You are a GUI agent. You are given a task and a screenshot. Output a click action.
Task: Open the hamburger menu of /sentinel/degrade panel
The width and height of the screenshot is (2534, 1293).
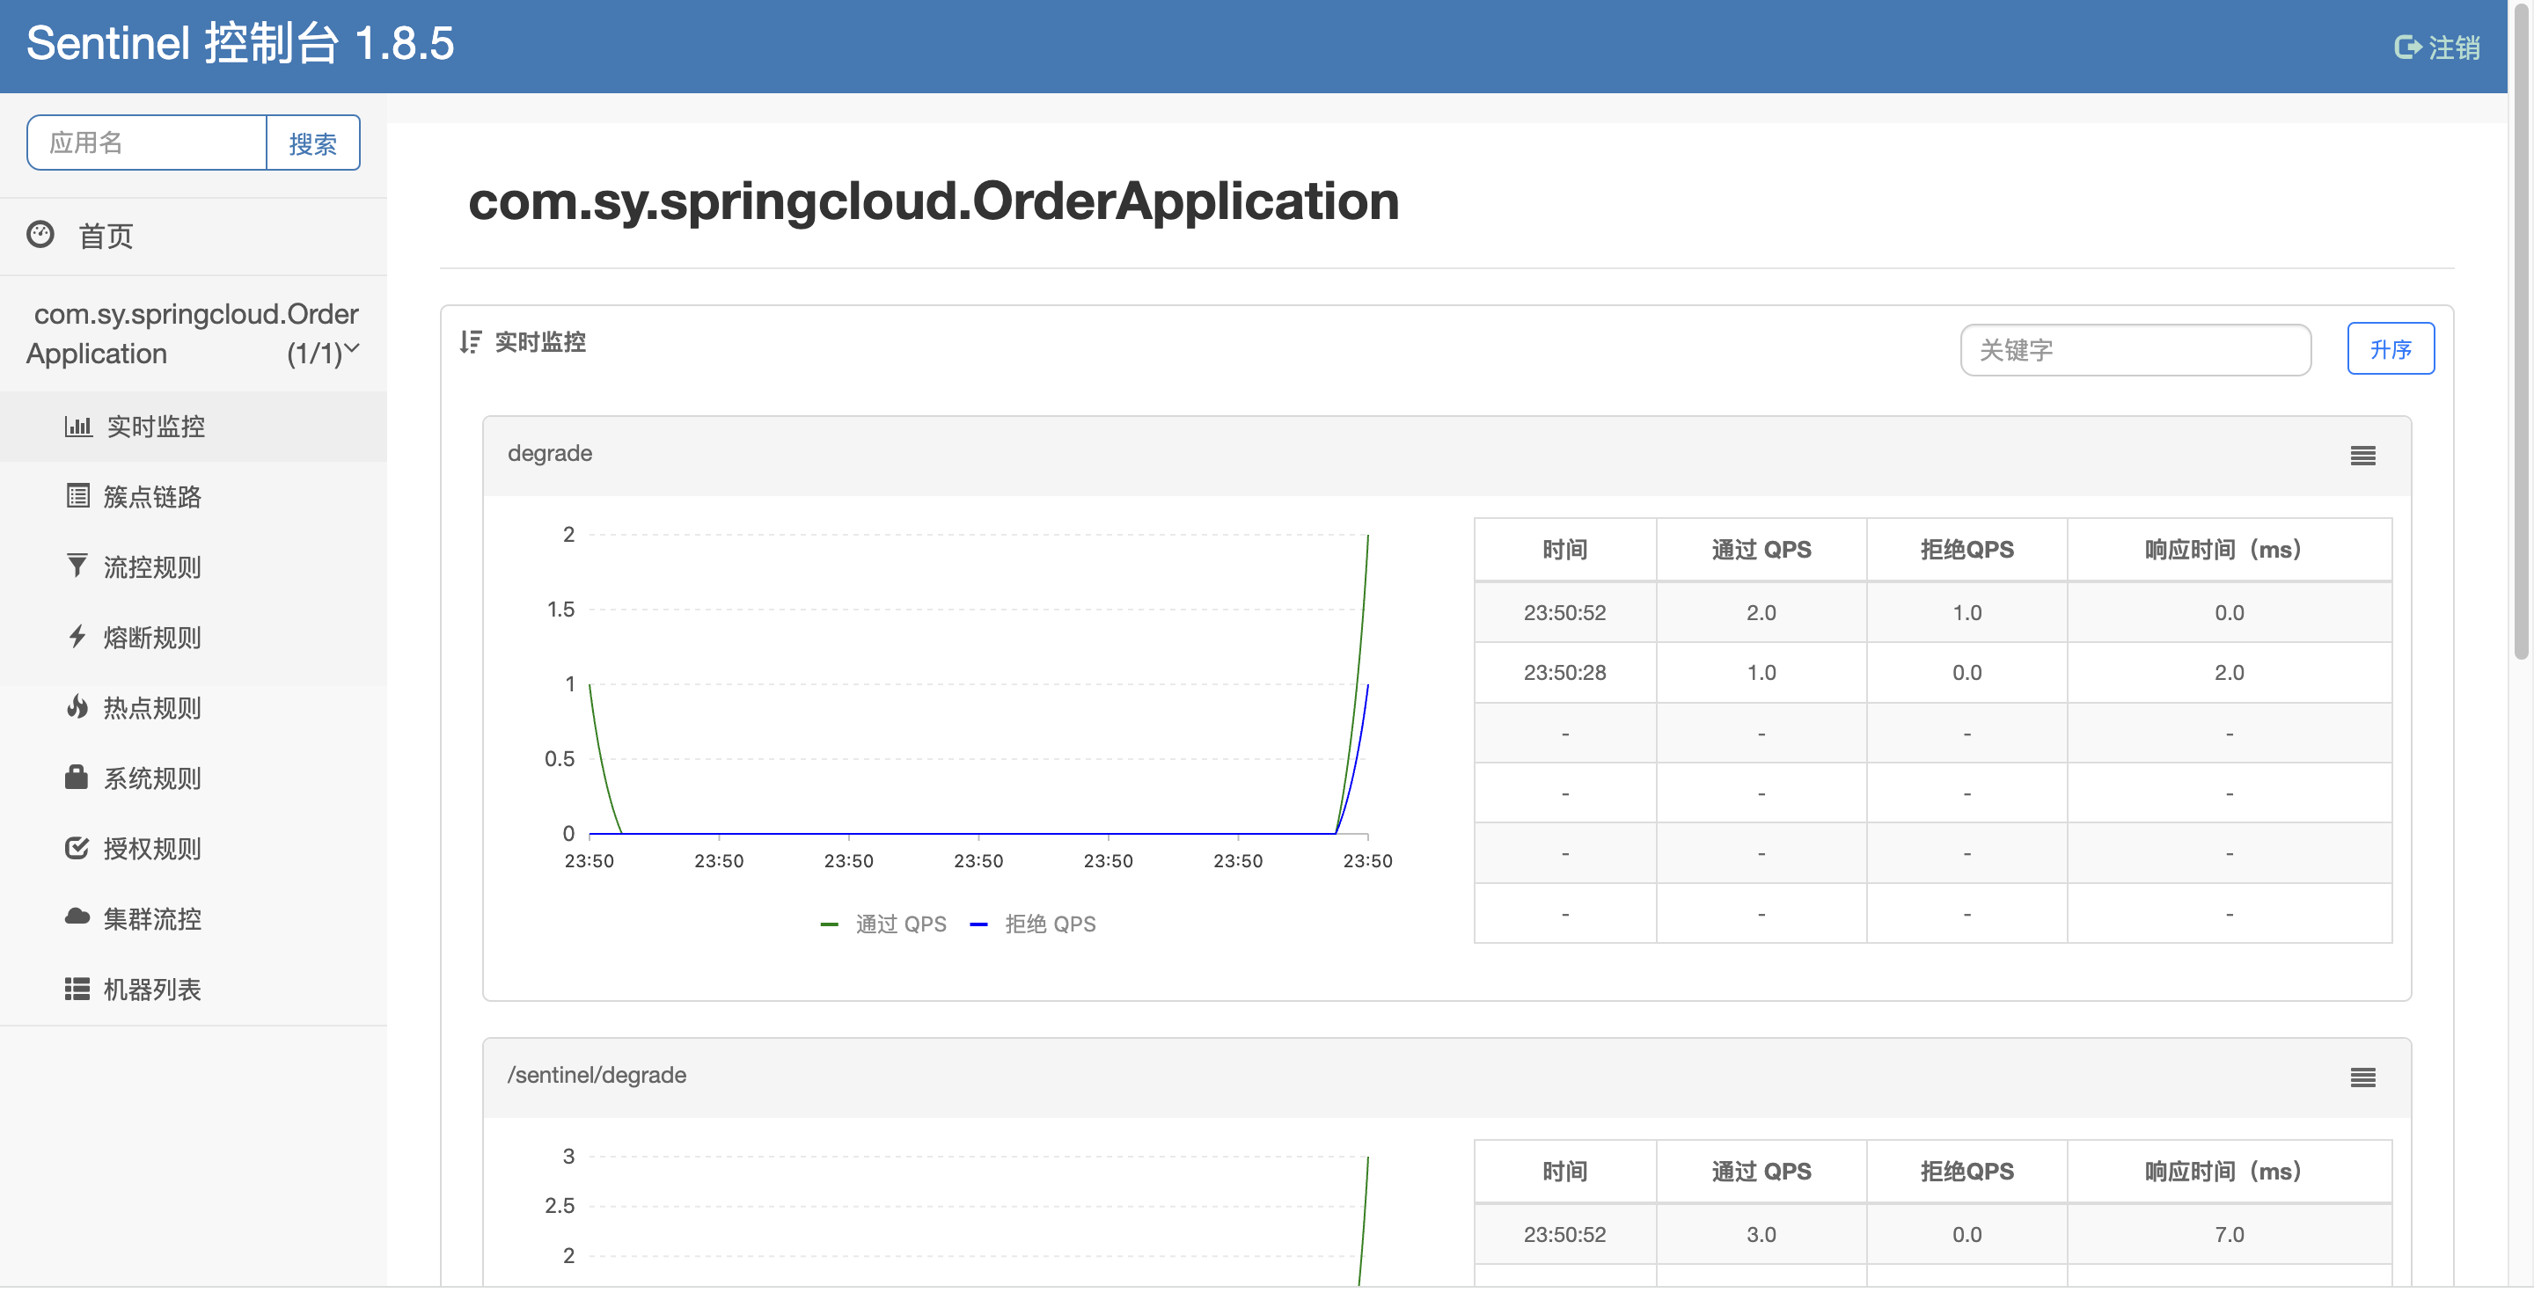click(2362, 1077)
